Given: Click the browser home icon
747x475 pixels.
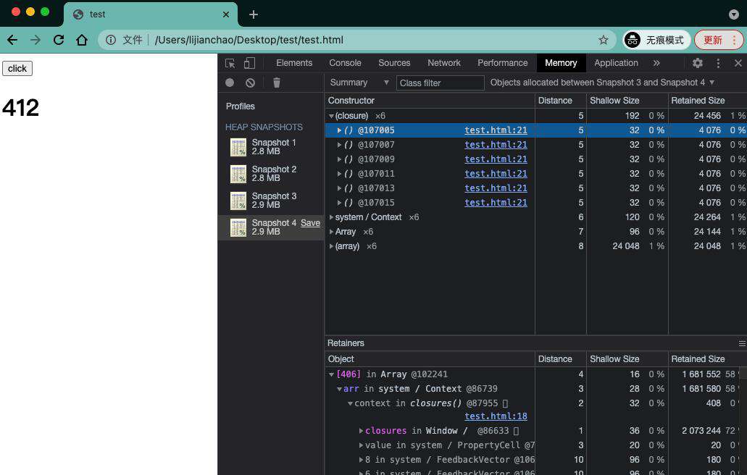Looking at the screenshot, I should [82, 40].
